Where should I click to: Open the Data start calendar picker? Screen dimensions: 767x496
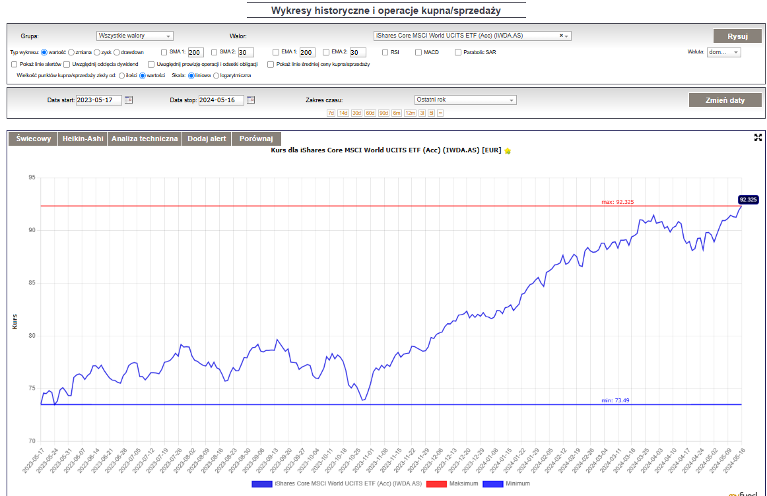click(x=129, y=100)
